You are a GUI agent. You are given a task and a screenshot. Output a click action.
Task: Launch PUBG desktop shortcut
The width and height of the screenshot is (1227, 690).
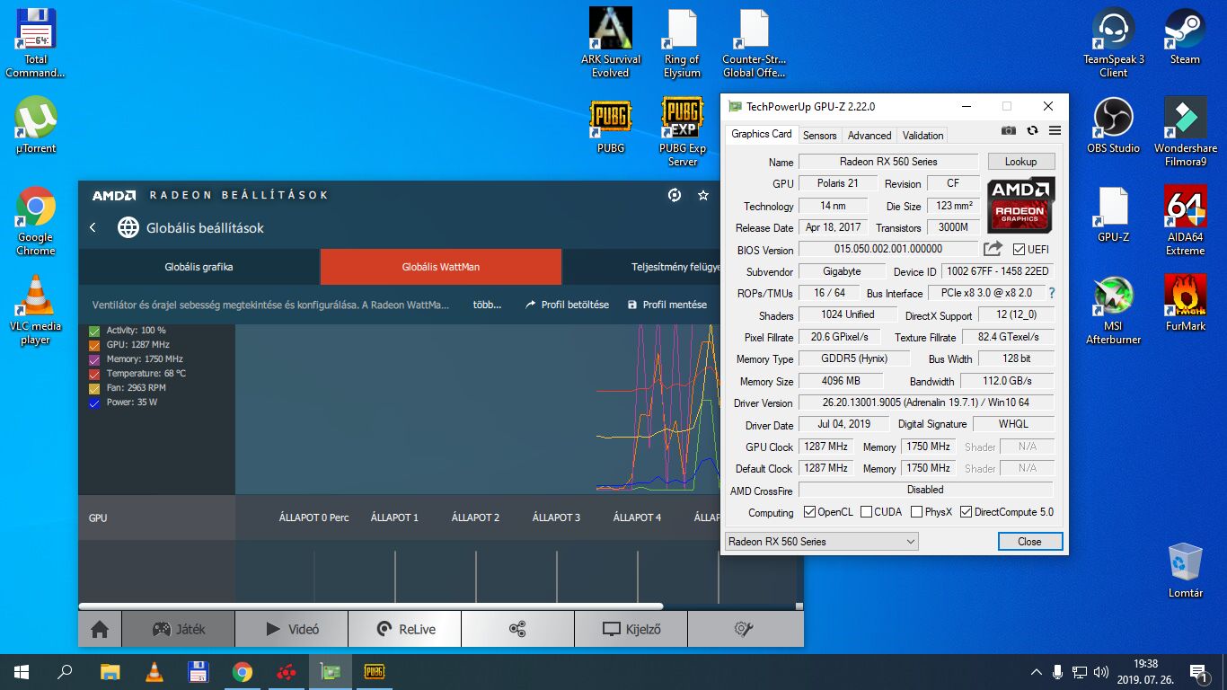tap(611, 126)
